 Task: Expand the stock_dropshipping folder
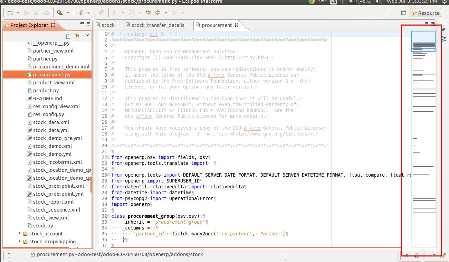[20, 241]
